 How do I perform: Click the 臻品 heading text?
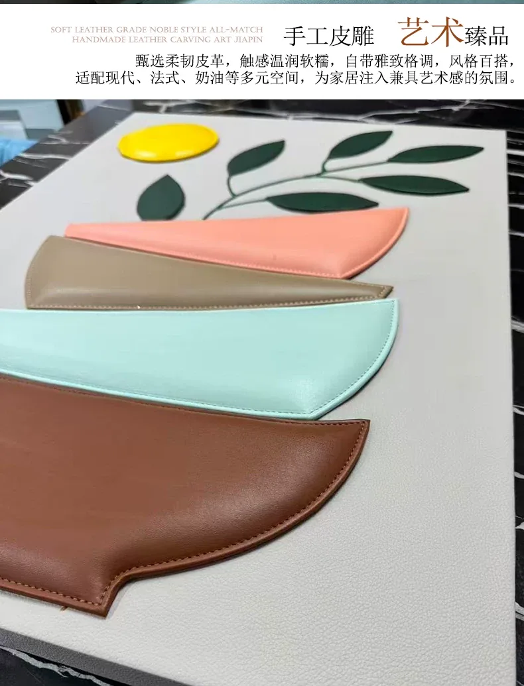(x=487, y=36)
